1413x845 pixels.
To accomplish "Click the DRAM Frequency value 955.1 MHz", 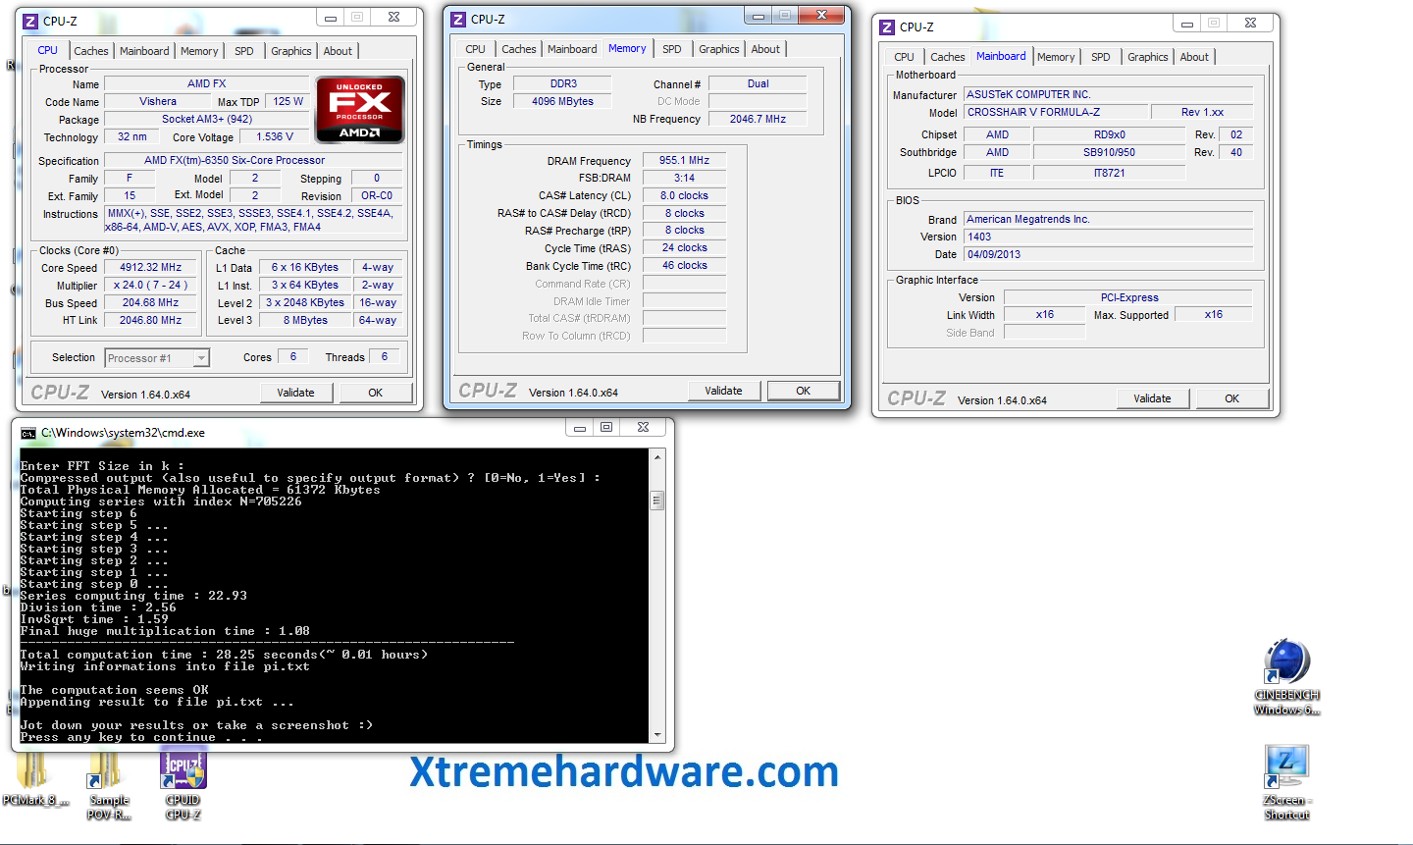I will 685,160.
